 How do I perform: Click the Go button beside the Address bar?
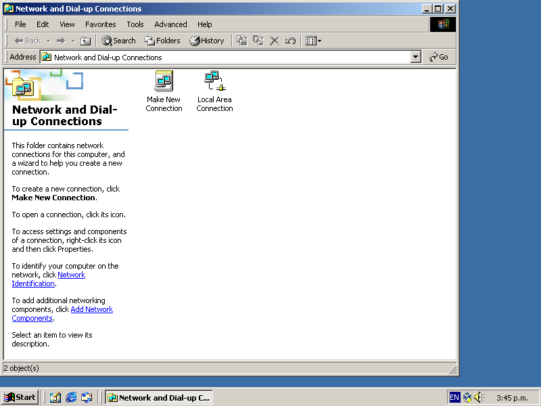pos(438,57)
